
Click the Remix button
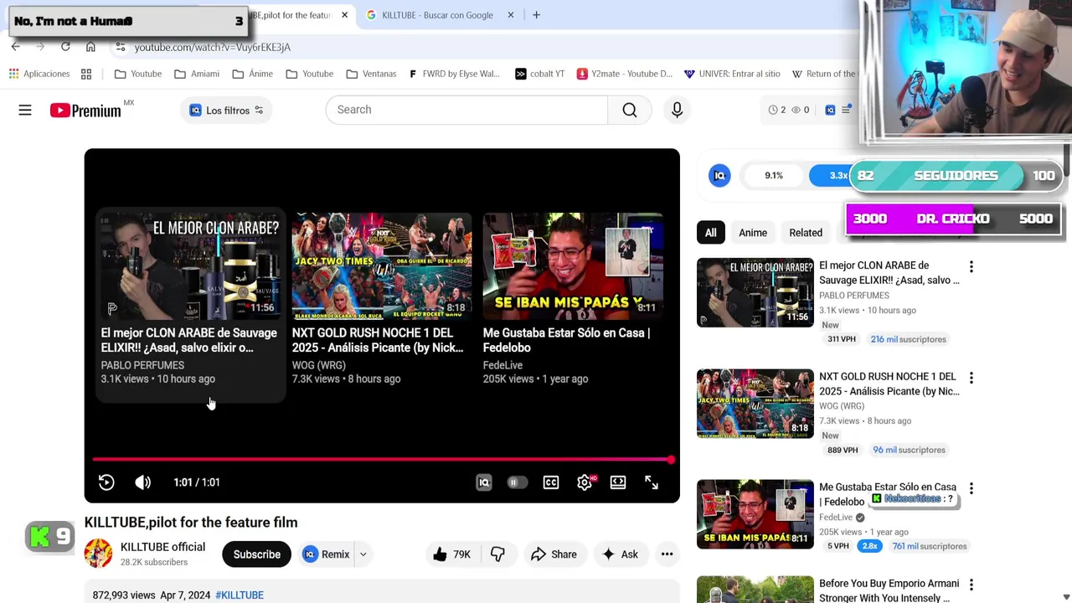click(326, 554)
